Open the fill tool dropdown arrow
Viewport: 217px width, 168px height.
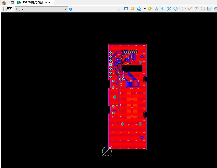[x=145, y=9]
